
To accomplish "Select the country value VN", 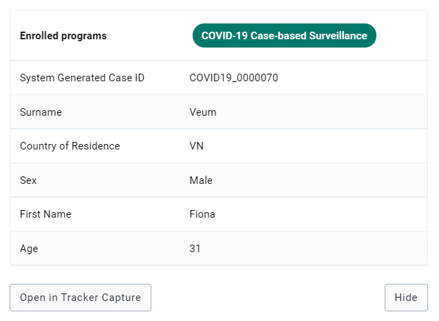I will [197, 146].
